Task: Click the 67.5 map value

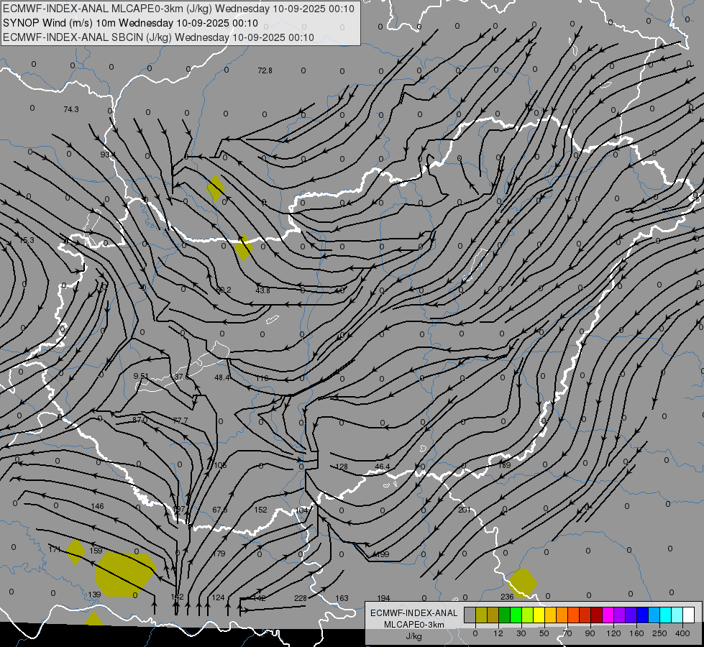Action: [219, 510]
